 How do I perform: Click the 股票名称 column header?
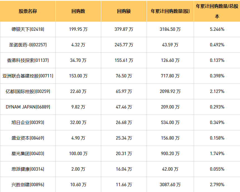28,11
